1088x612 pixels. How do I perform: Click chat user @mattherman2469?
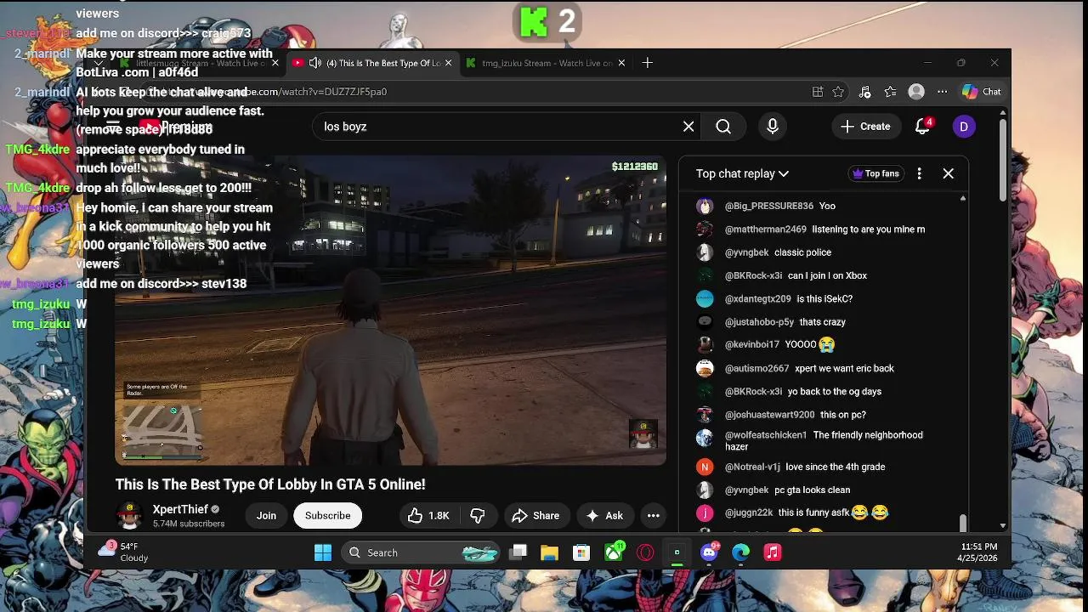[765, 229]
